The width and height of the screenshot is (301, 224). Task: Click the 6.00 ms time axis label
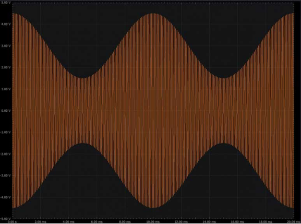(97, 222)
